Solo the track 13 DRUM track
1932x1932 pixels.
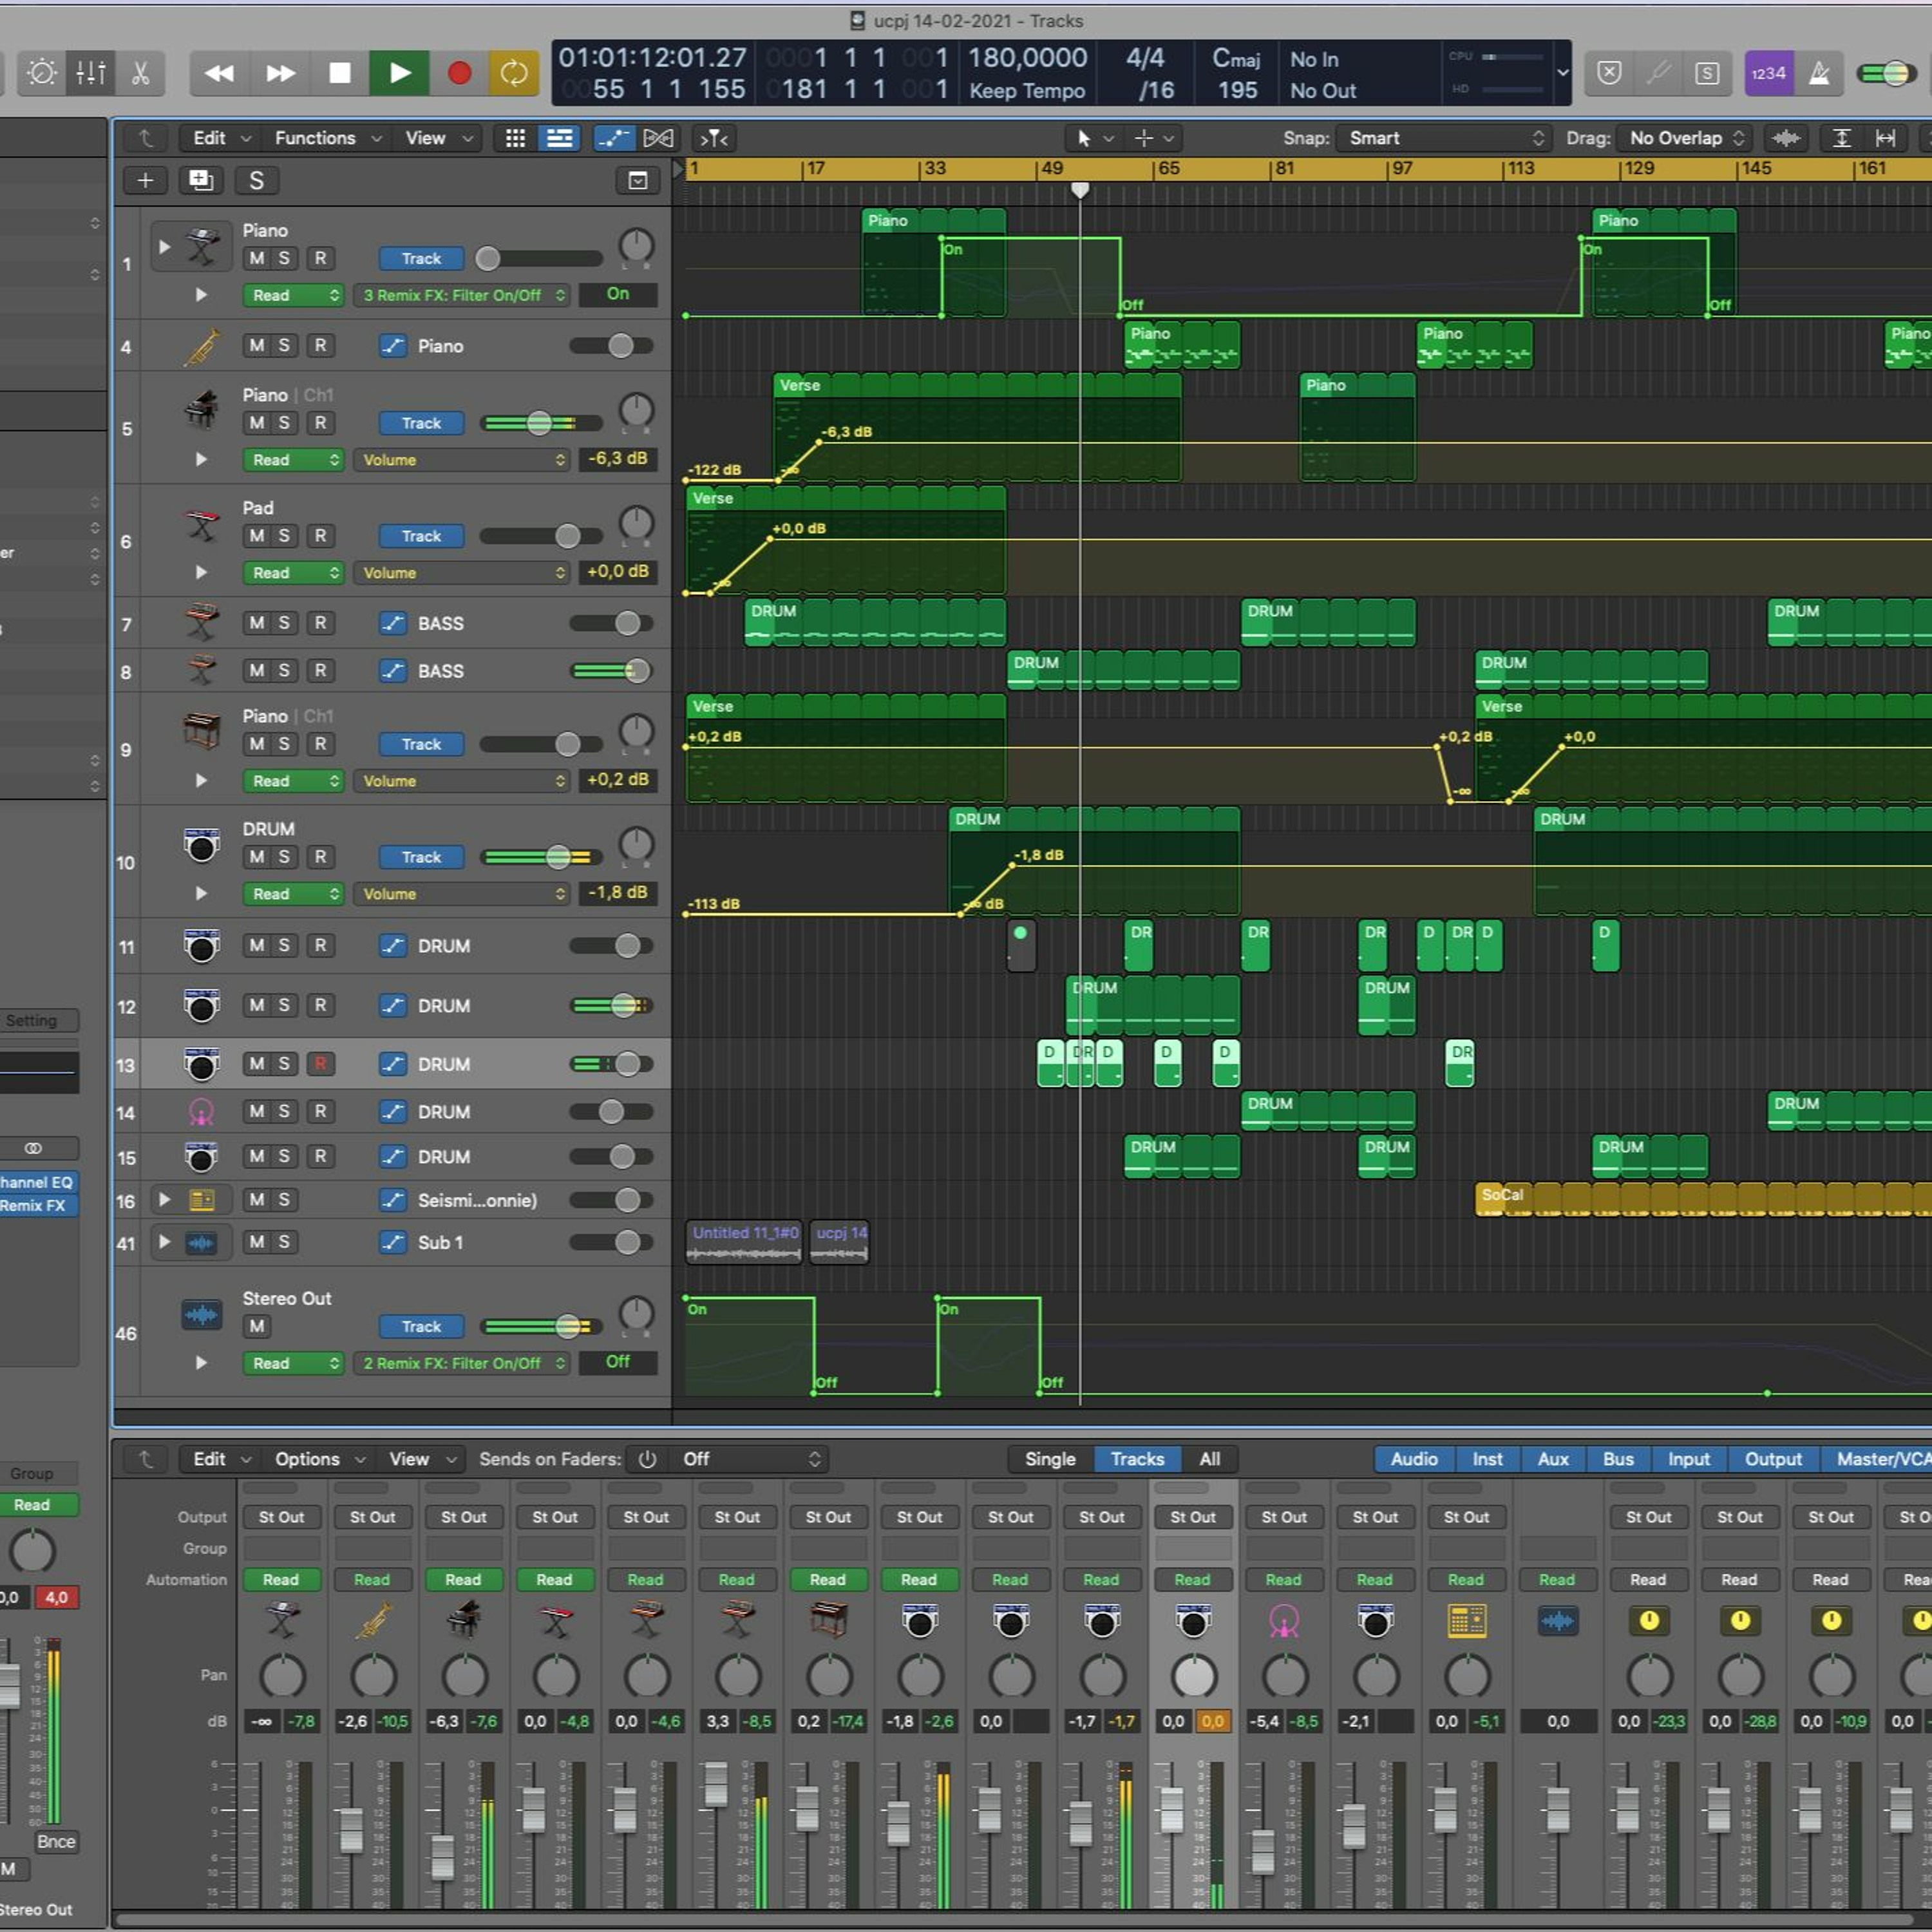point(284,1064)
